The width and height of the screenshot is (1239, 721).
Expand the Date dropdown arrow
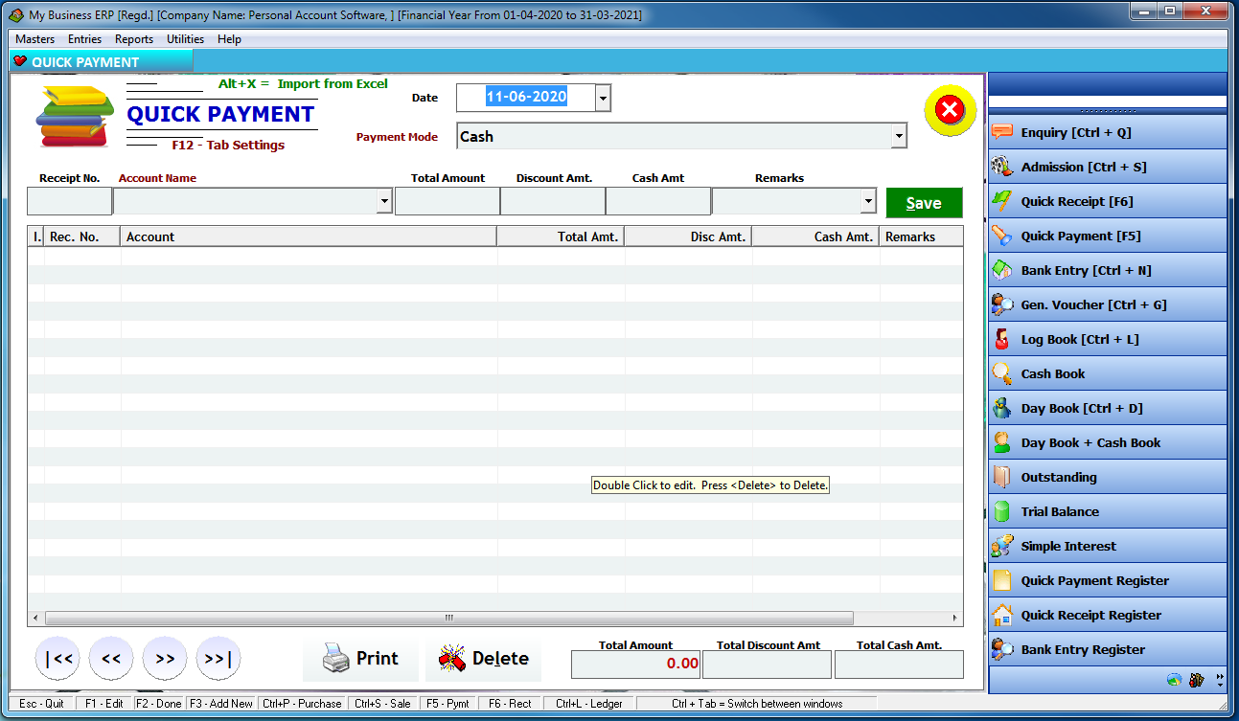pos(604,98)
